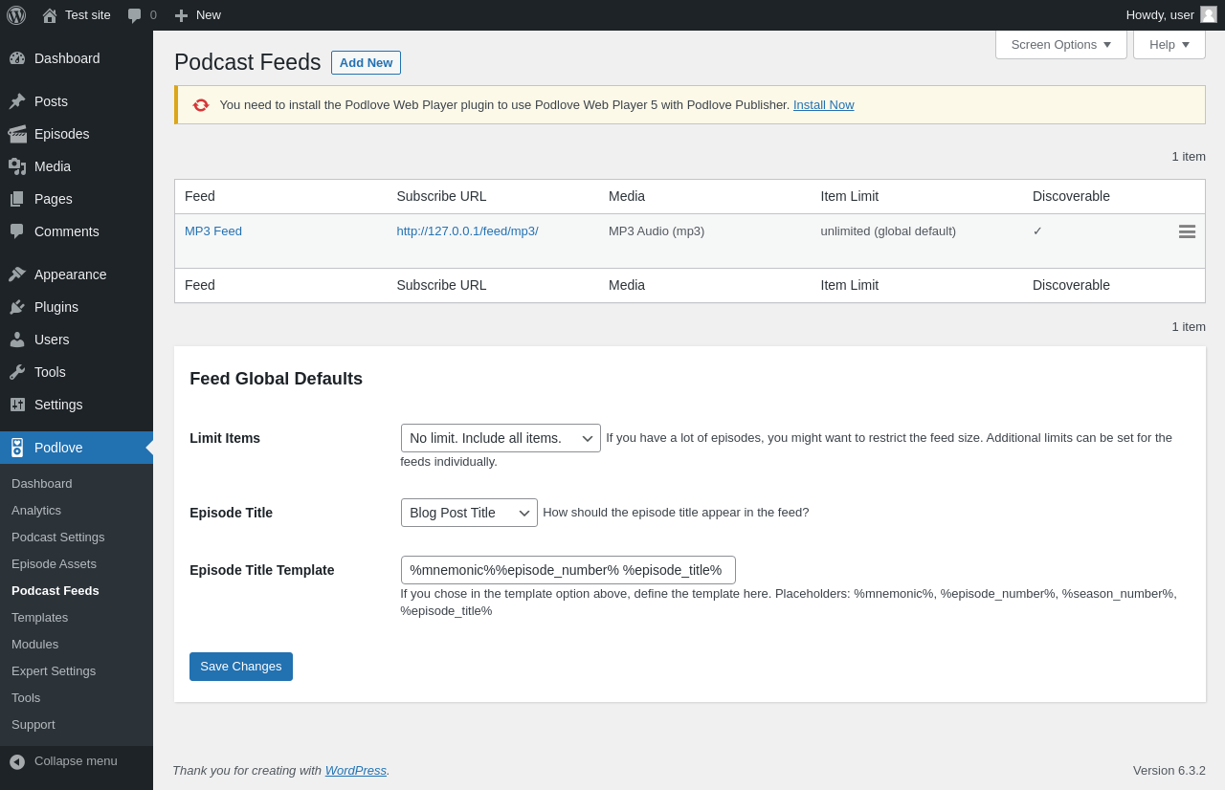Click the Episodes clapperboard icon in sidebar

(17, 134)
